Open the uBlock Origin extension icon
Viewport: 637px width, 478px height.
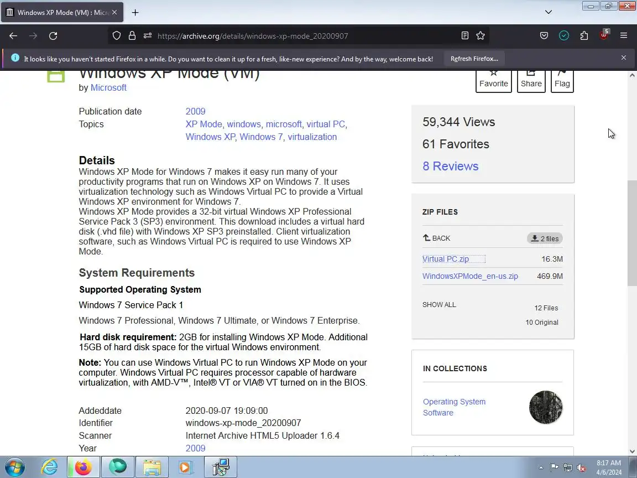click(x=604, y=35)
